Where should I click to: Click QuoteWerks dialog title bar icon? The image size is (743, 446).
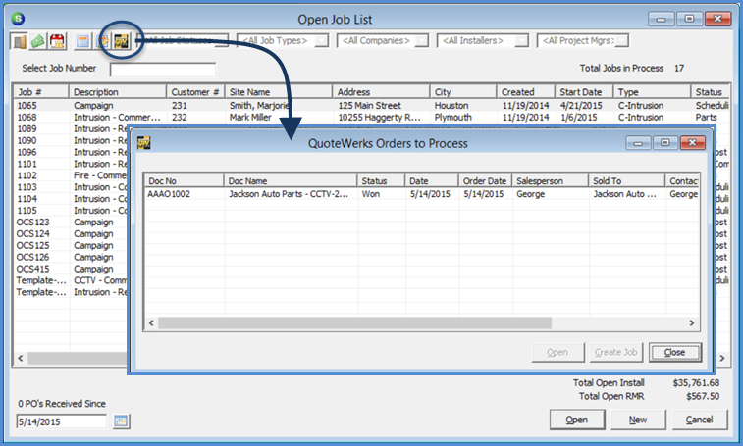[x=143, y=143]
